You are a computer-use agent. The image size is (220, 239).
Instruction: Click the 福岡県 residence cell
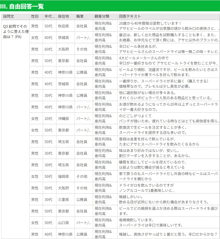pos(63,177)
